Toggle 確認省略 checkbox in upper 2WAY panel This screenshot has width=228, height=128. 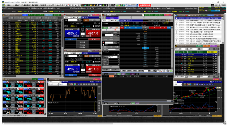93,26
